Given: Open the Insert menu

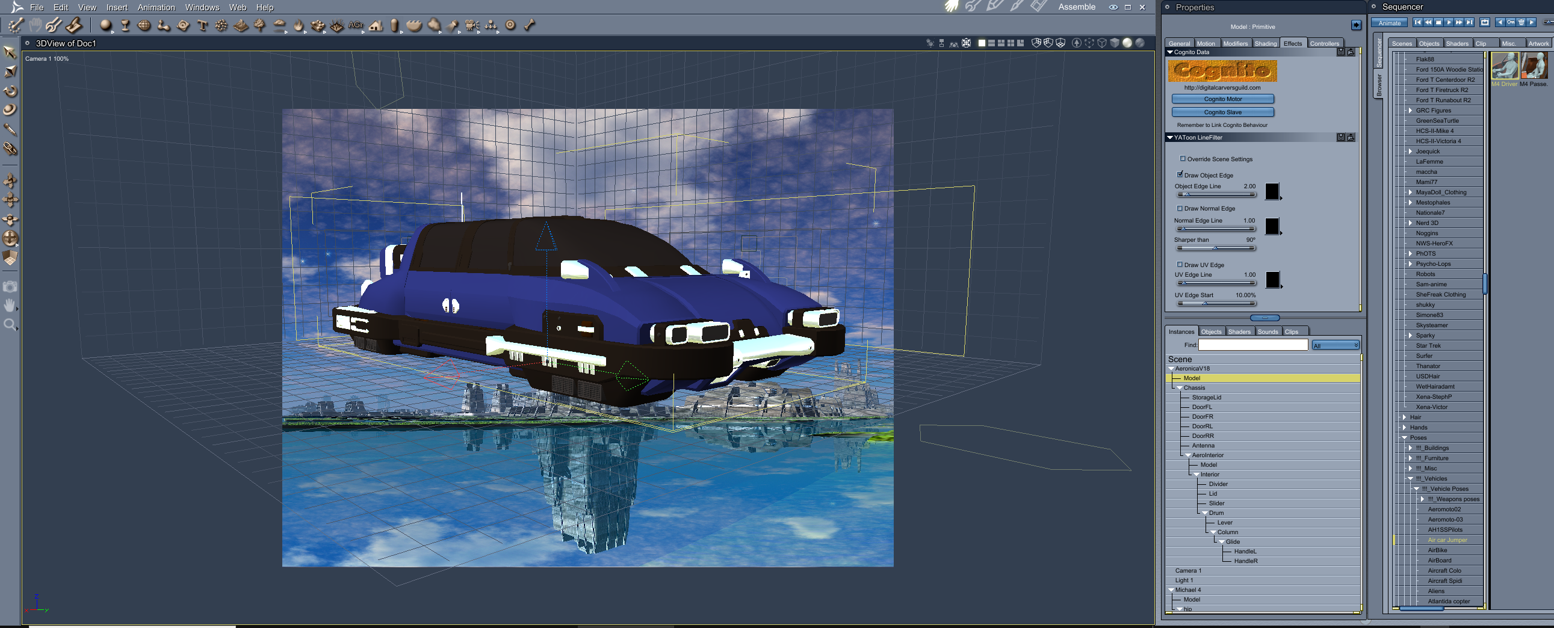Looking at the screenshot, I should pos(117,7).
